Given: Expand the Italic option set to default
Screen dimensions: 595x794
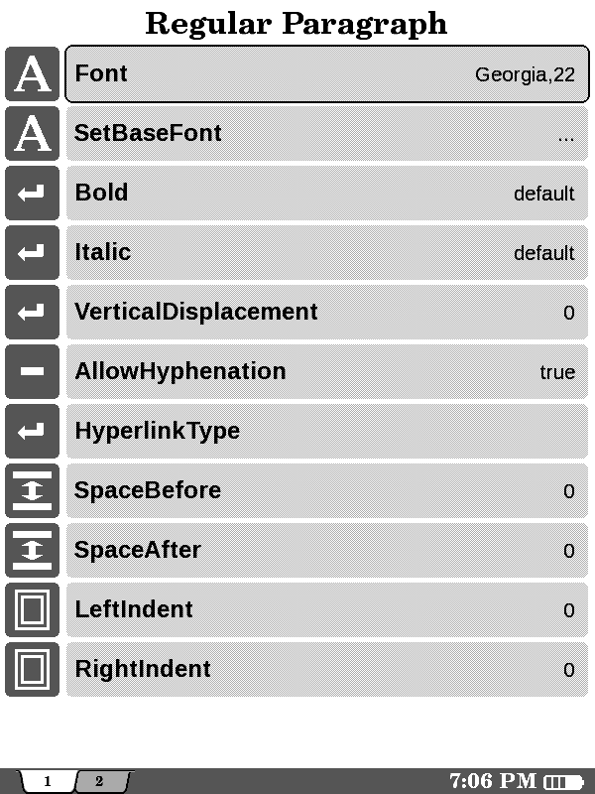Looking at the screenshot, I should pyautogui.click(x=327, y=253).
